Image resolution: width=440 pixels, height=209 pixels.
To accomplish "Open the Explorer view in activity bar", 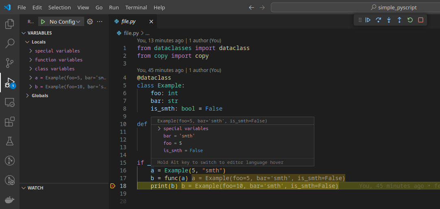I will (x=10, y=24).
